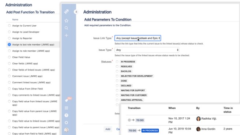
Task: Select the Comment issue (JMWE app) radio
Action: click(x=10, y=76)
